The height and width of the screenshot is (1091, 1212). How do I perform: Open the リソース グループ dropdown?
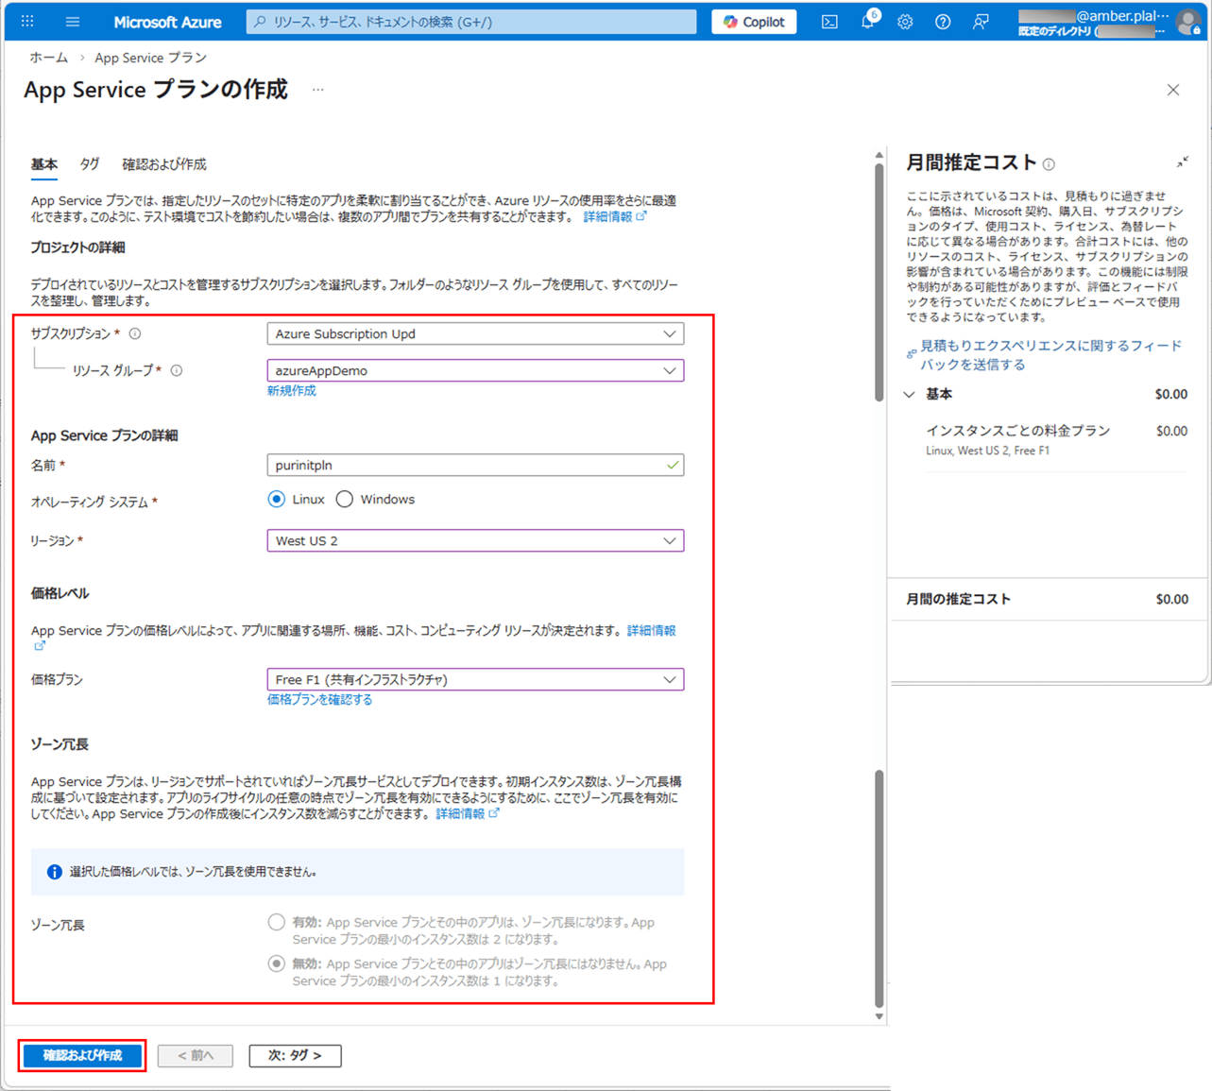475,371
